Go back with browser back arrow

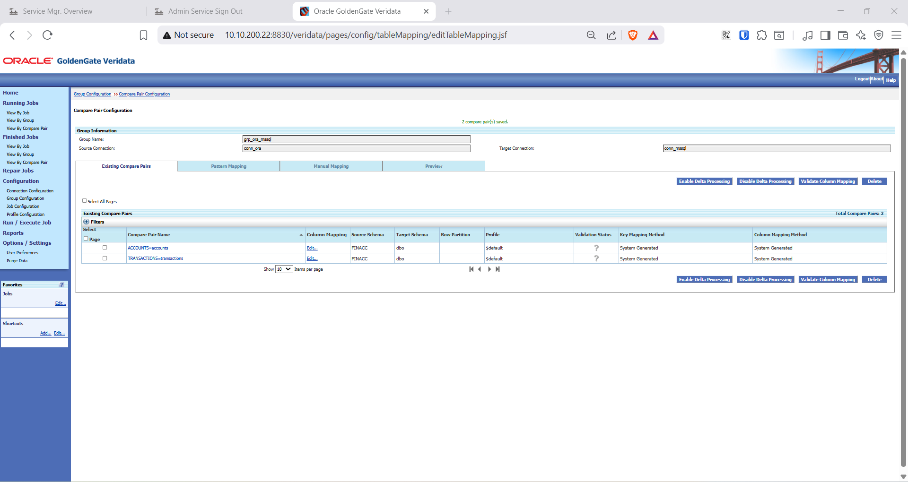tap(13, 35)
